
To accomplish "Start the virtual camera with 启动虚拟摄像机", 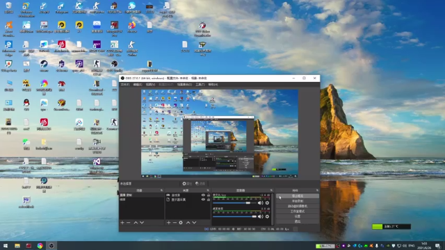I will (x=297, y=206).
